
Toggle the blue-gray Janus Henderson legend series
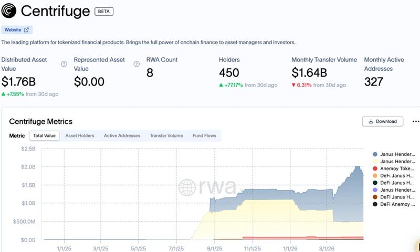point(394,154)
